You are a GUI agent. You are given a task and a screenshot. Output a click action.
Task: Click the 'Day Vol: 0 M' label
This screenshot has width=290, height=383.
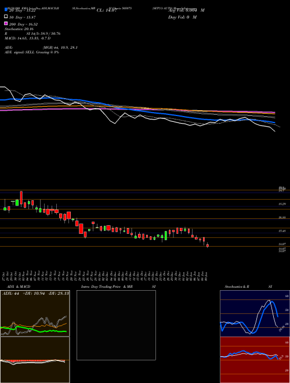pos(182,17)
